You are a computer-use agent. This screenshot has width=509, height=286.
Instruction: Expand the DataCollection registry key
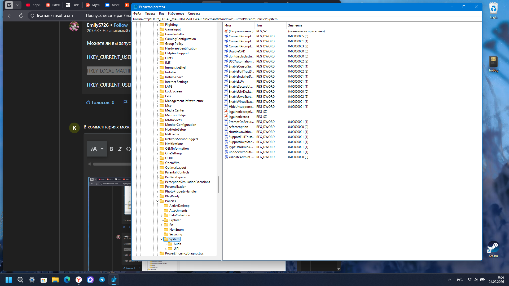pyautogui.click(x=161, y=215)
